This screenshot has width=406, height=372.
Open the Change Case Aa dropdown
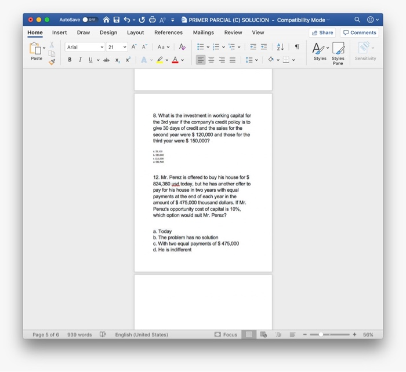(x=164, y=47)
